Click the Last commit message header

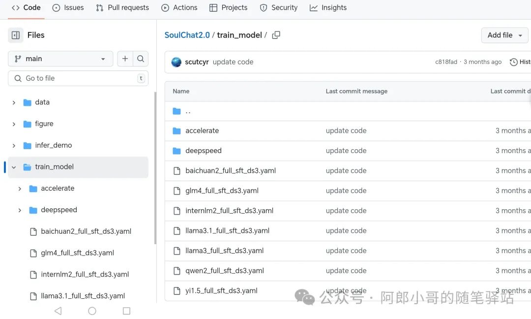[x=356, y=91]
